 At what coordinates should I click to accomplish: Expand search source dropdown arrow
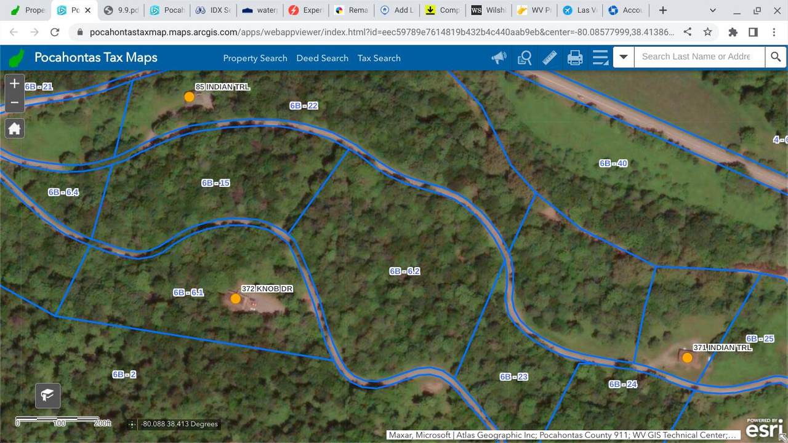tap(624, 57)
